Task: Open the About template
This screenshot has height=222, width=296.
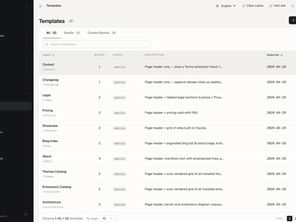Action: 47,156
